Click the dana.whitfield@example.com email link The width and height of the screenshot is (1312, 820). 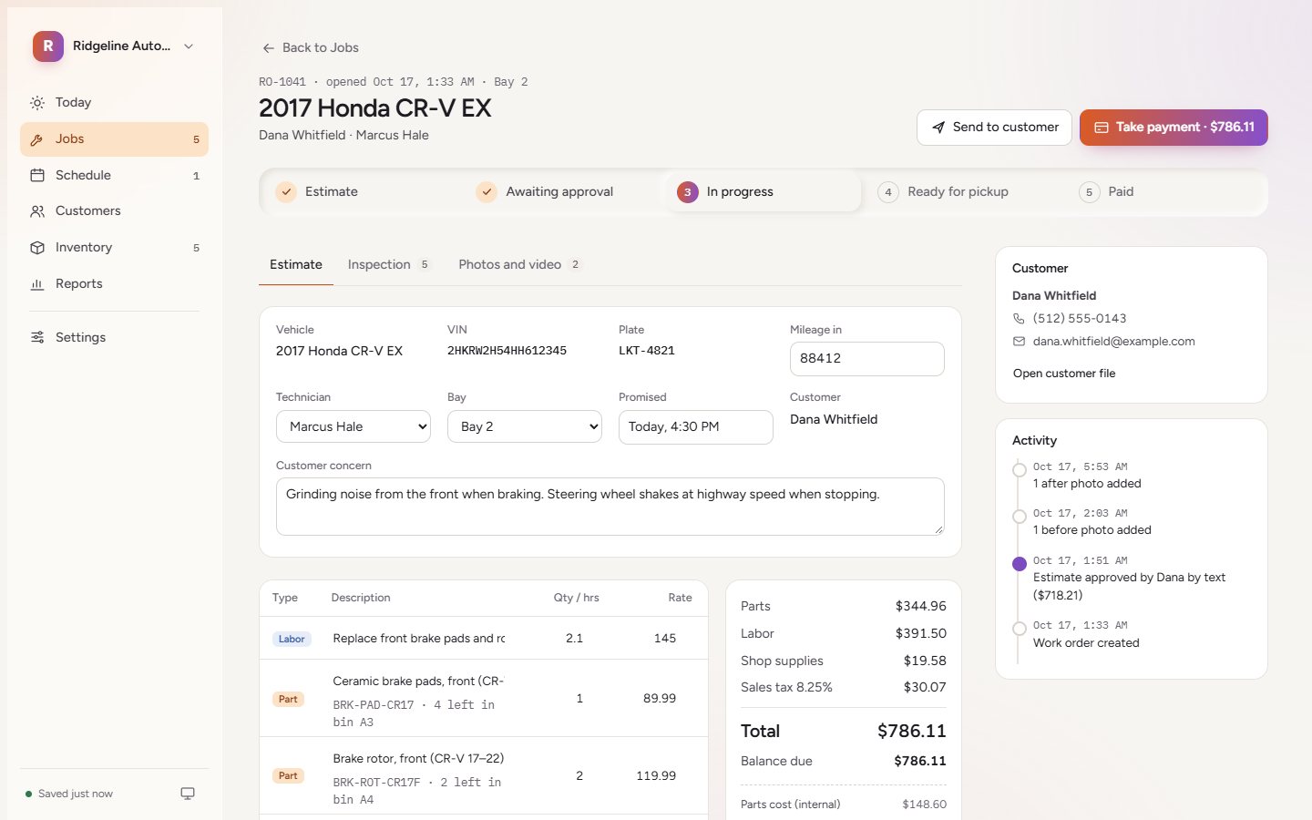pyautogui.click(x=1113, y=342)
